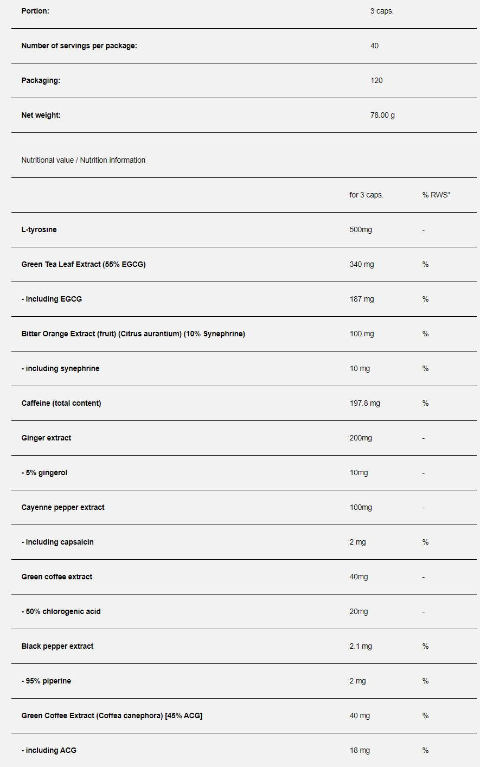Screen dimensions: 480x767
Task: Click the "Portion:" label
Action: [35, 11]
